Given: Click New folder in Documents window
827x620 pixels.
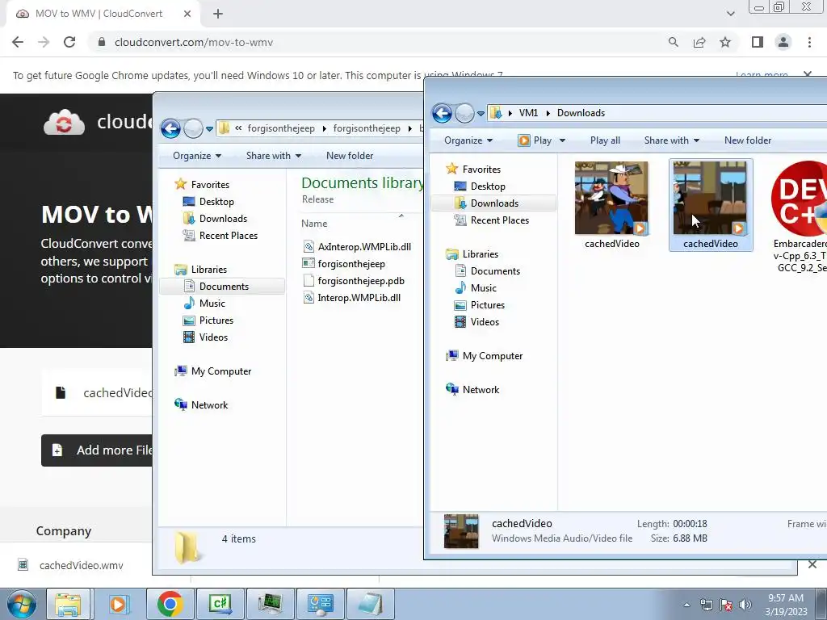Looking at the screenshot, I should point(349,156).
